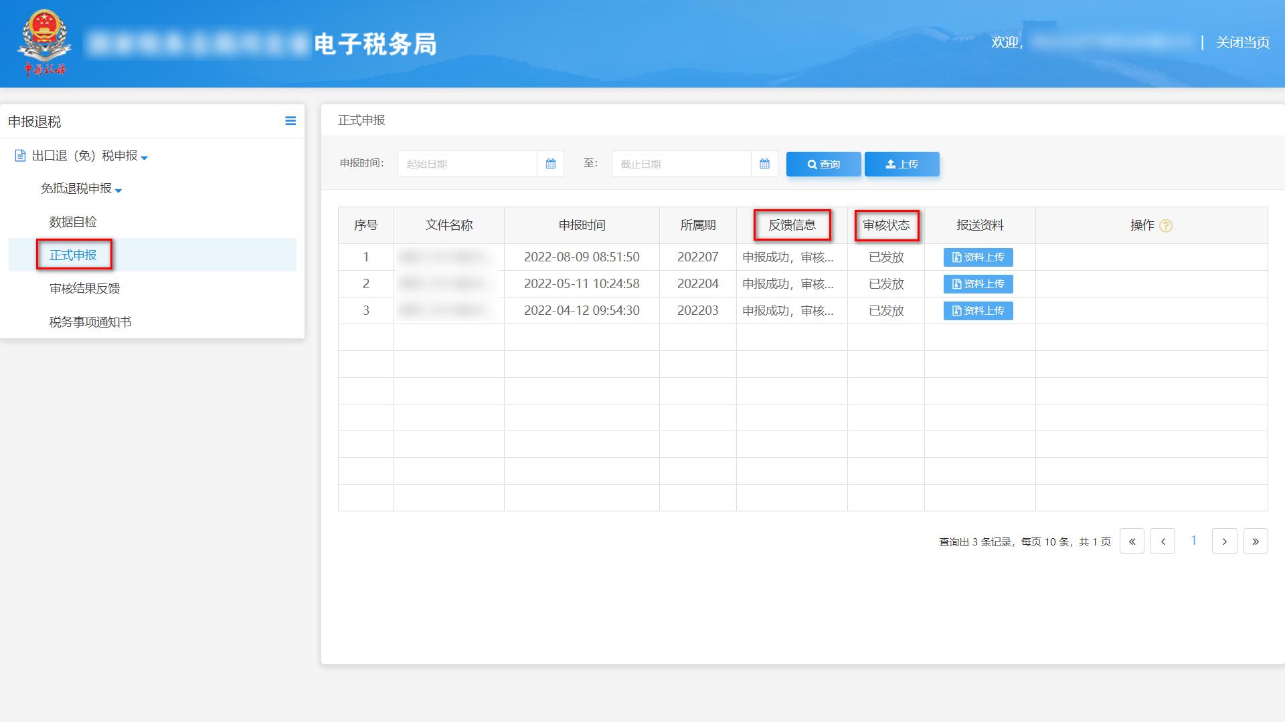Go to the previous page arrow
1285x722 pixels.
[1163, 541]
